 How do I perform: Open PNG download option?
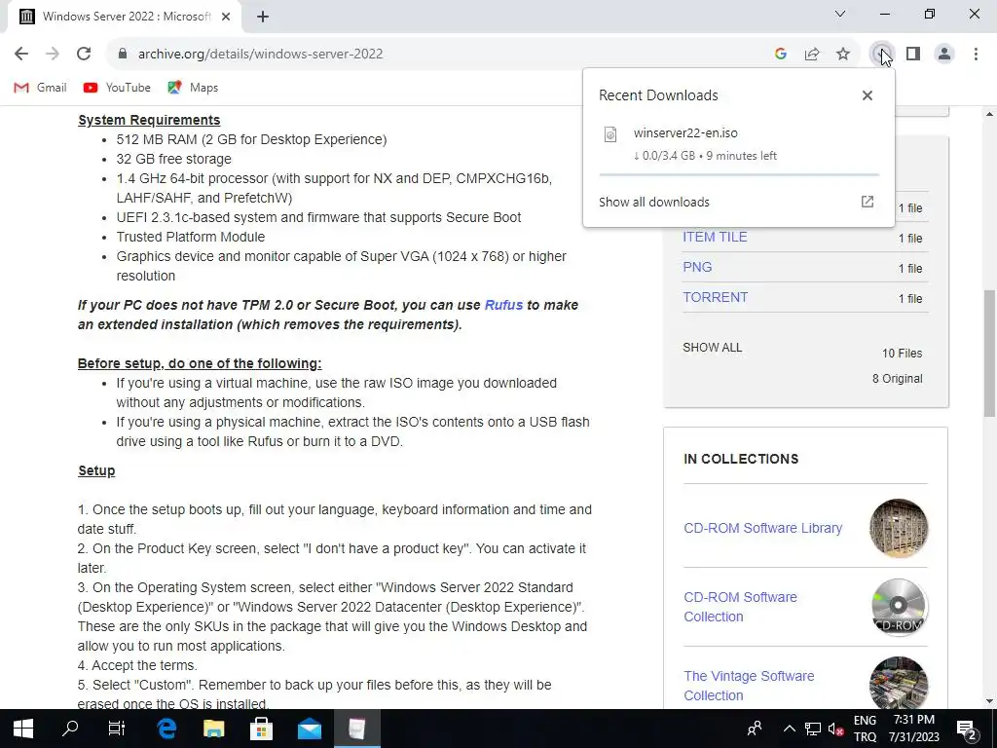(697, 267)
